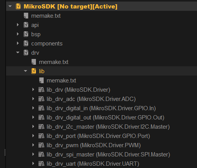
Task: Click library icon for lib_drv_port
Action: point(41,136)
